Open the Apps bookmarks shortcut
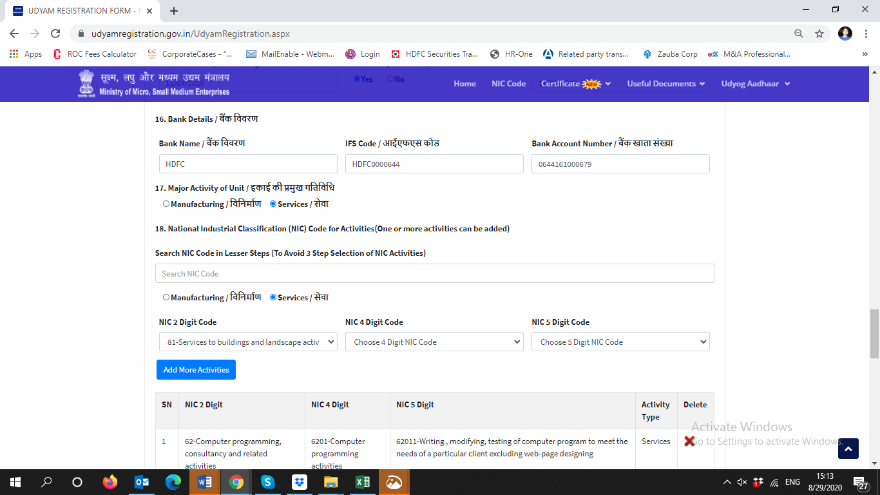Screen dimensions: 880x495 coord(26,54)
